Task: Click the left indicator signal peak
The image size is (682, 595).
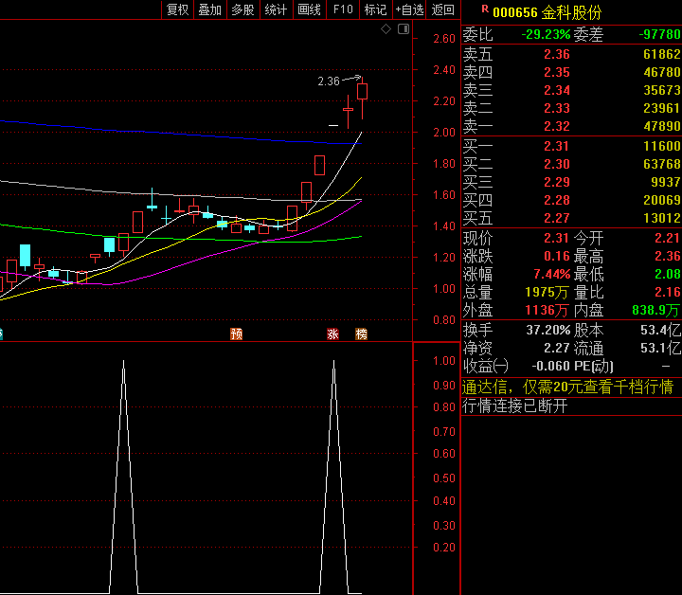Action: point(123,362)
